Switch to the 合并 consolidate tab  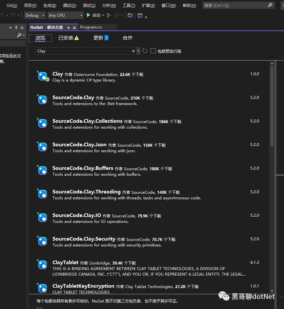128,38
